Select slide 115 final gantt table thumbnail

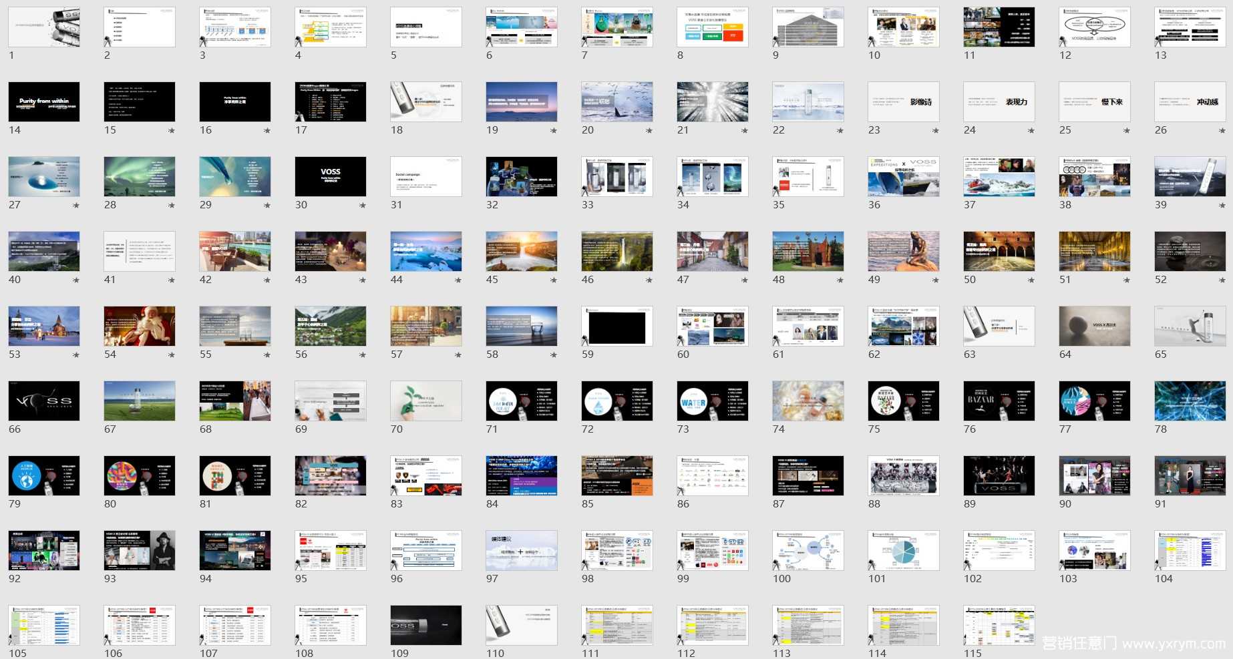[999, 625]
